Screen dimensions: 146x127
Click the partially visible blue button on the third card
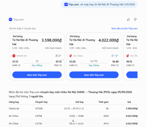132,75
